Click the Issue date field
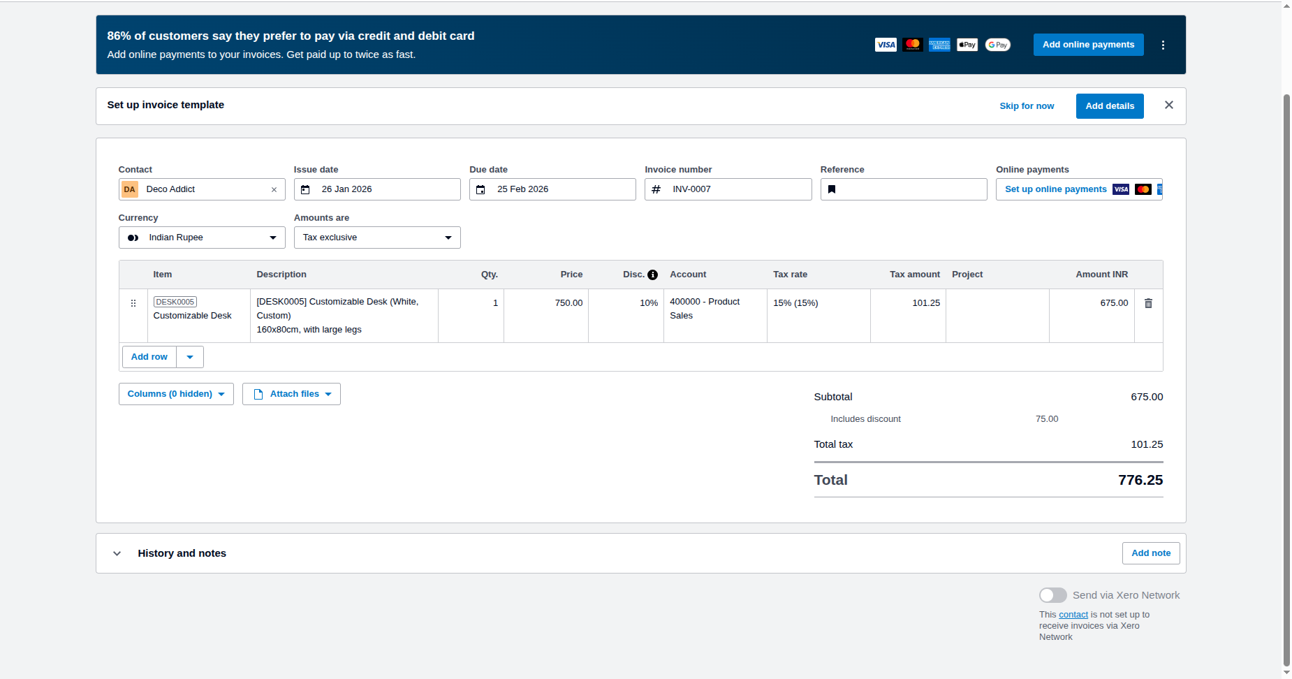 [377, 189]
